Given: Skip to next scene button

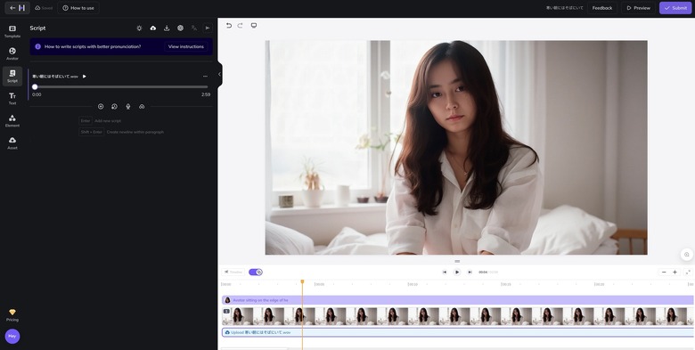Looking at the screenshot, I should click(470, 272).
